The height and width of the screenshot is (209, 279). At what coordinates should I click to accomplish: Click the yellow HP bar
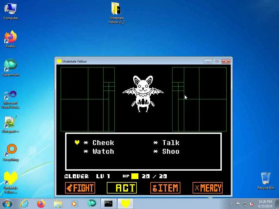pos(135,176)
